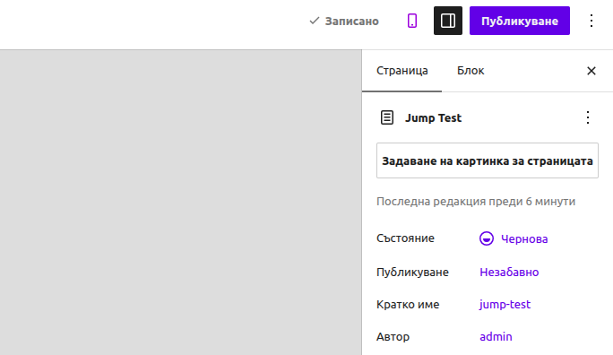Screen dimensions: 613x355
Task: Close the settings sidebar
Action: coord(591,71)
